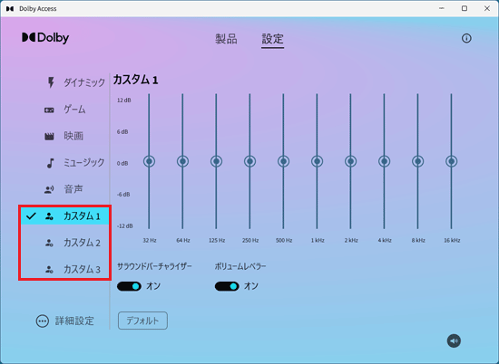Image resolution: width=499 pixels, height=364 pixels.
Task: Click the 64 Hz equalizer slider knob
Action: [182, 161]
